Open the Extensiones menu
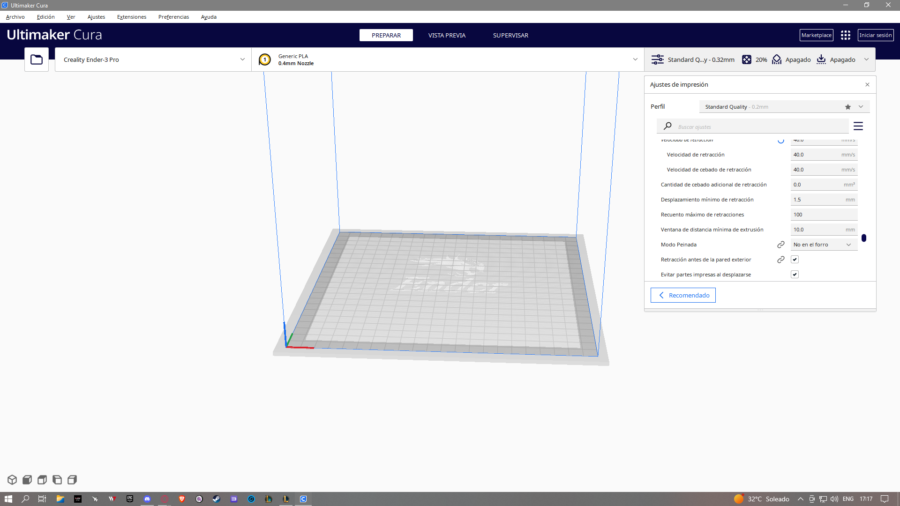 tap(132, 17)
